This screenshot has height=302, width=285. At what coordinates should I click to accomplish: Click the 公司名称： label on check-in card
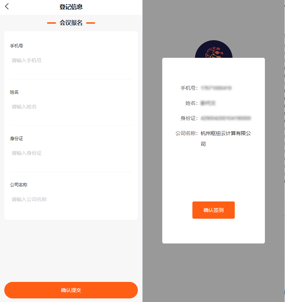[x=187, y=133]
